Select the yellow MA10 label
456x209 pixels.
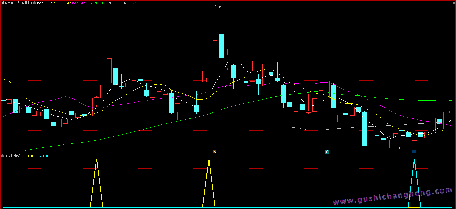click(62, 3)
